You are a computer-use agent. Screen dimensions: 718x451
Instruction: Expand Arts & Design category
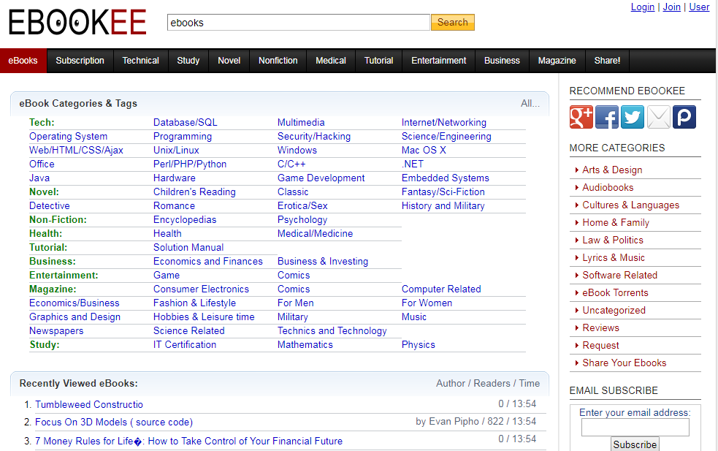point(612,170)
